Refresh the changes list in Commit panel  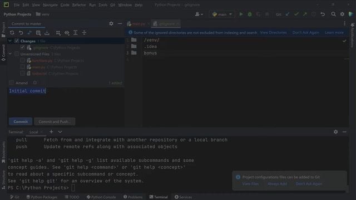(x=12, y=33)
